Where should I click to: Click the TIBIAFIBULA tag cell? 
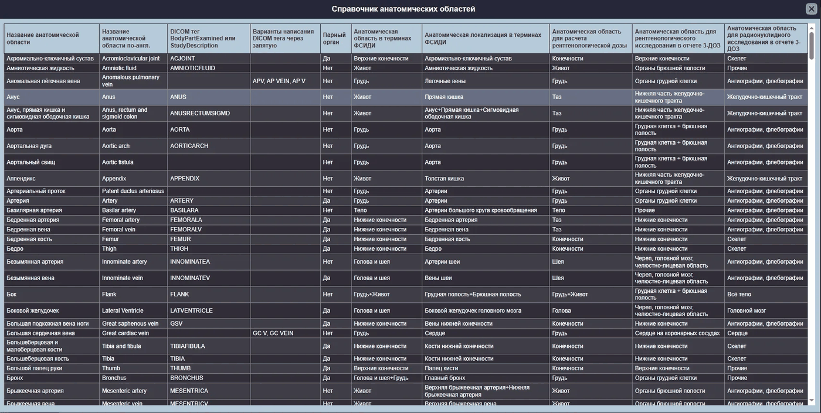tap(209, 346)
